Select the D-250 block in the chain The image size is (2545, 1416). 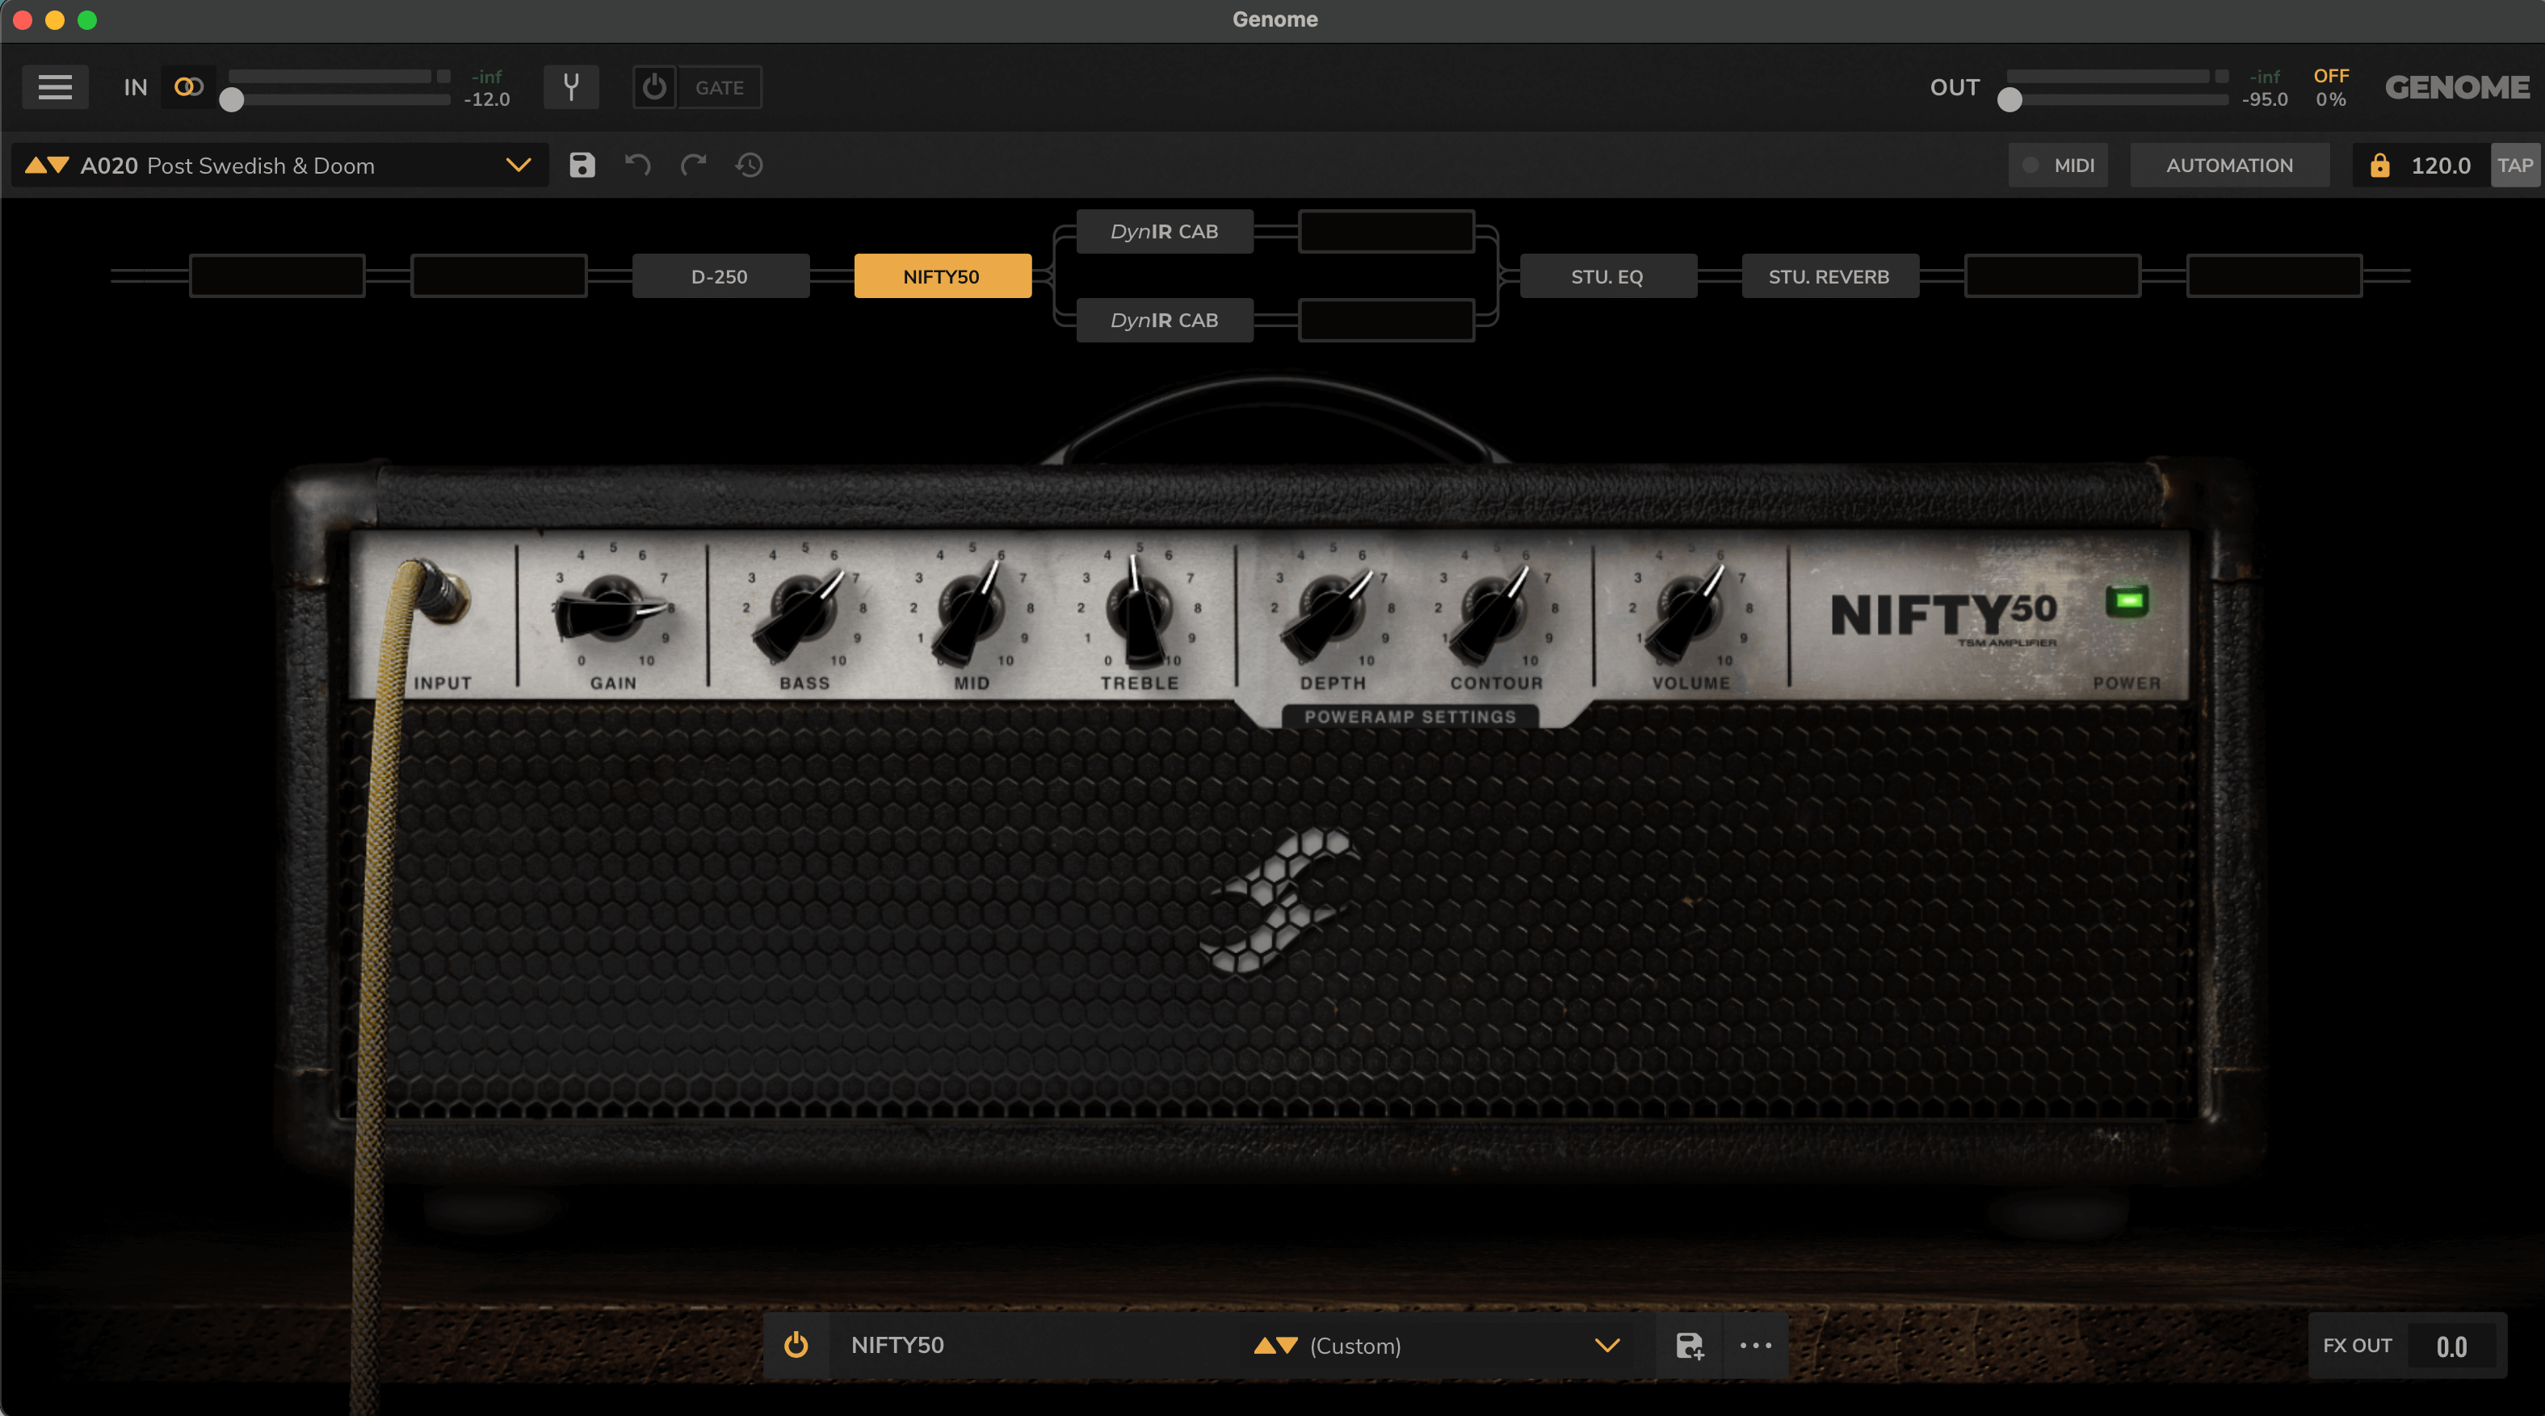click(720, 275)
